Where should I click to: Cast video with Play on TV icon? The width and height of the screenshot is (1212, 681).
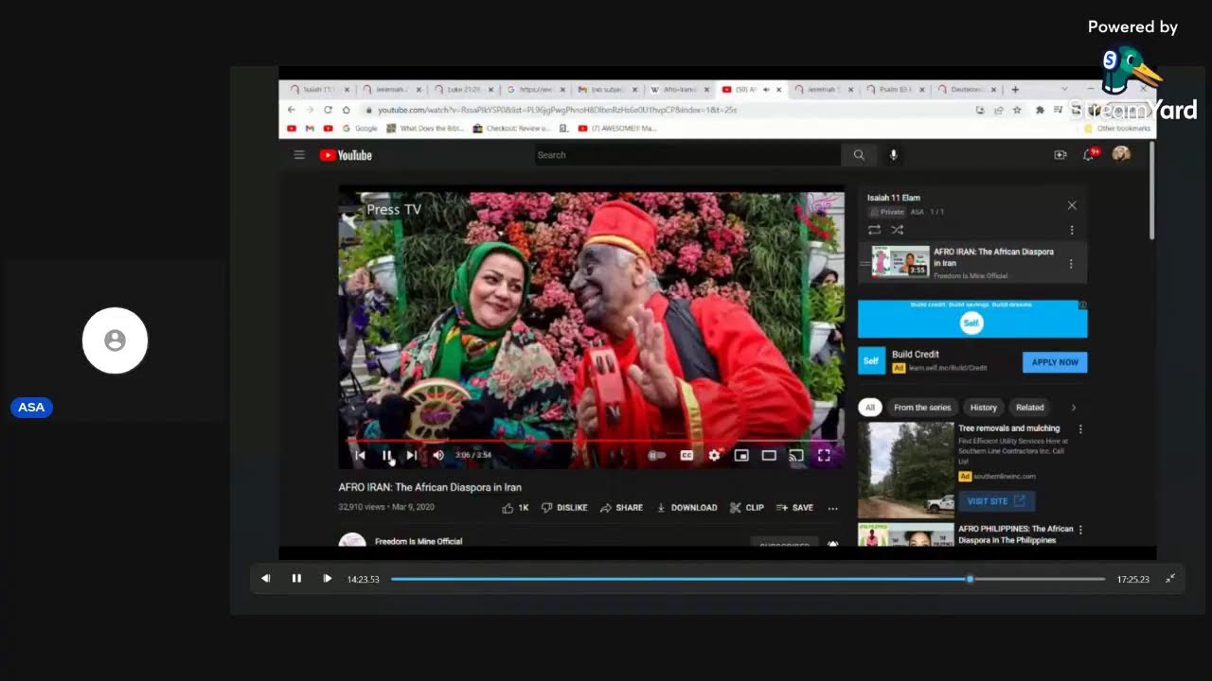[x=796, y=455]
